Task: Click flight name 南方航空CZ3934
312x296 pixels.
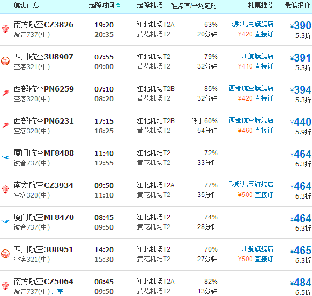Action: [43, 185]
